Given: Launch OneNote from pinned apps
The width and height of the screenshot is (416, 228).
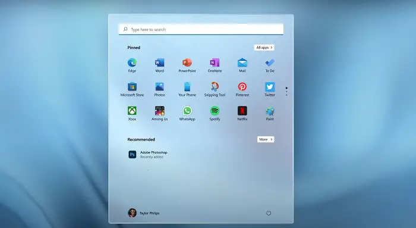Looking at the screenshot, I should pyautogui.click(x=215, y=65).
